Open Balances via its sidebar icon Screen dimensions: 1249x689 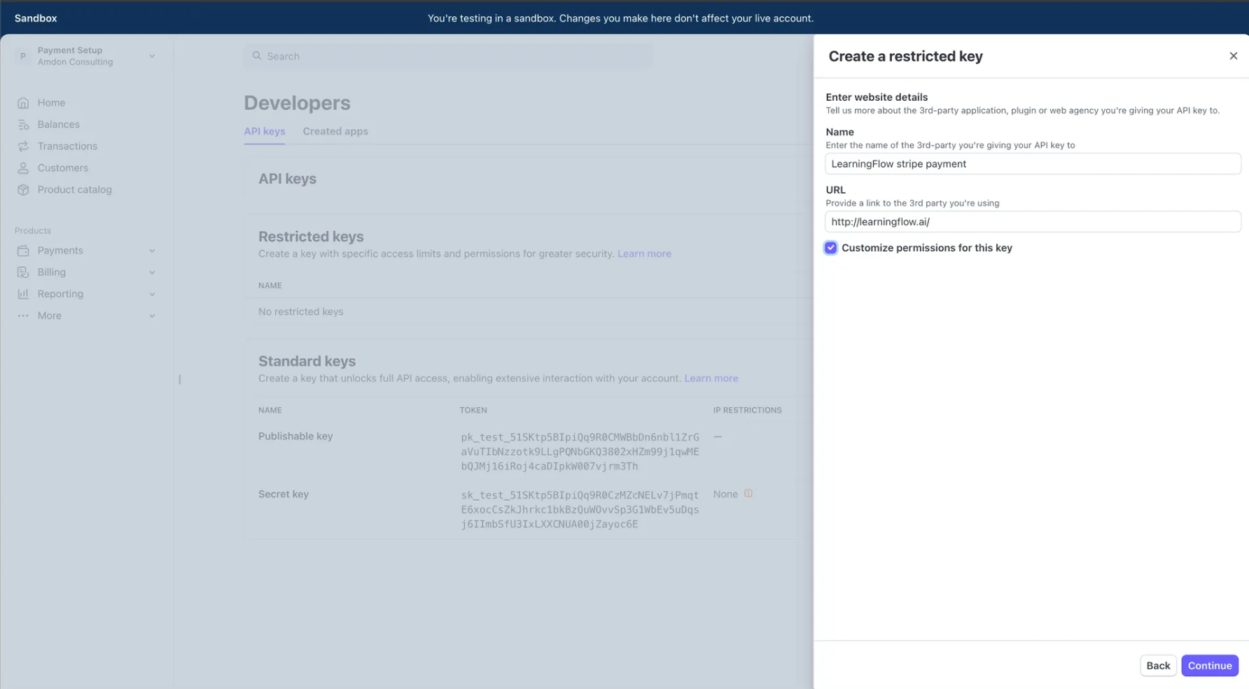tap(23, 125)
